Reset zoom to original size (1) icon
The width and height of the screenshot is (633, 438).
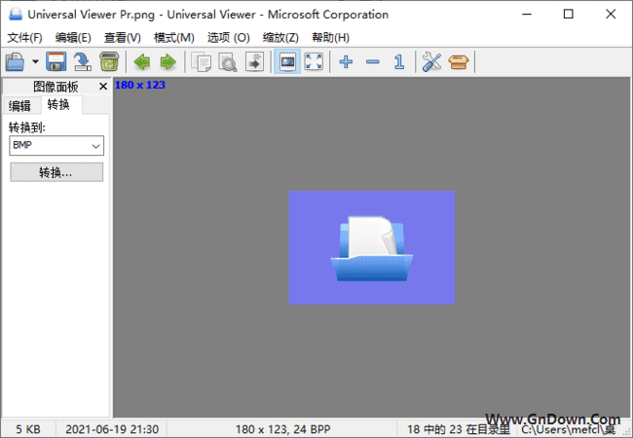pyautogui.click(x=399, y=62)
